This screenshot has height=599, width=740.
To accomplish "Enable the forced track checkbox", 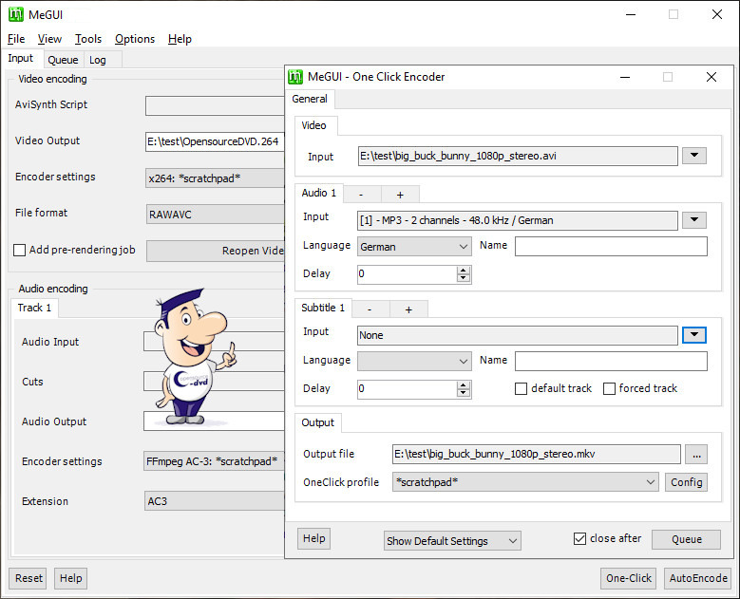I will (609, 388).
